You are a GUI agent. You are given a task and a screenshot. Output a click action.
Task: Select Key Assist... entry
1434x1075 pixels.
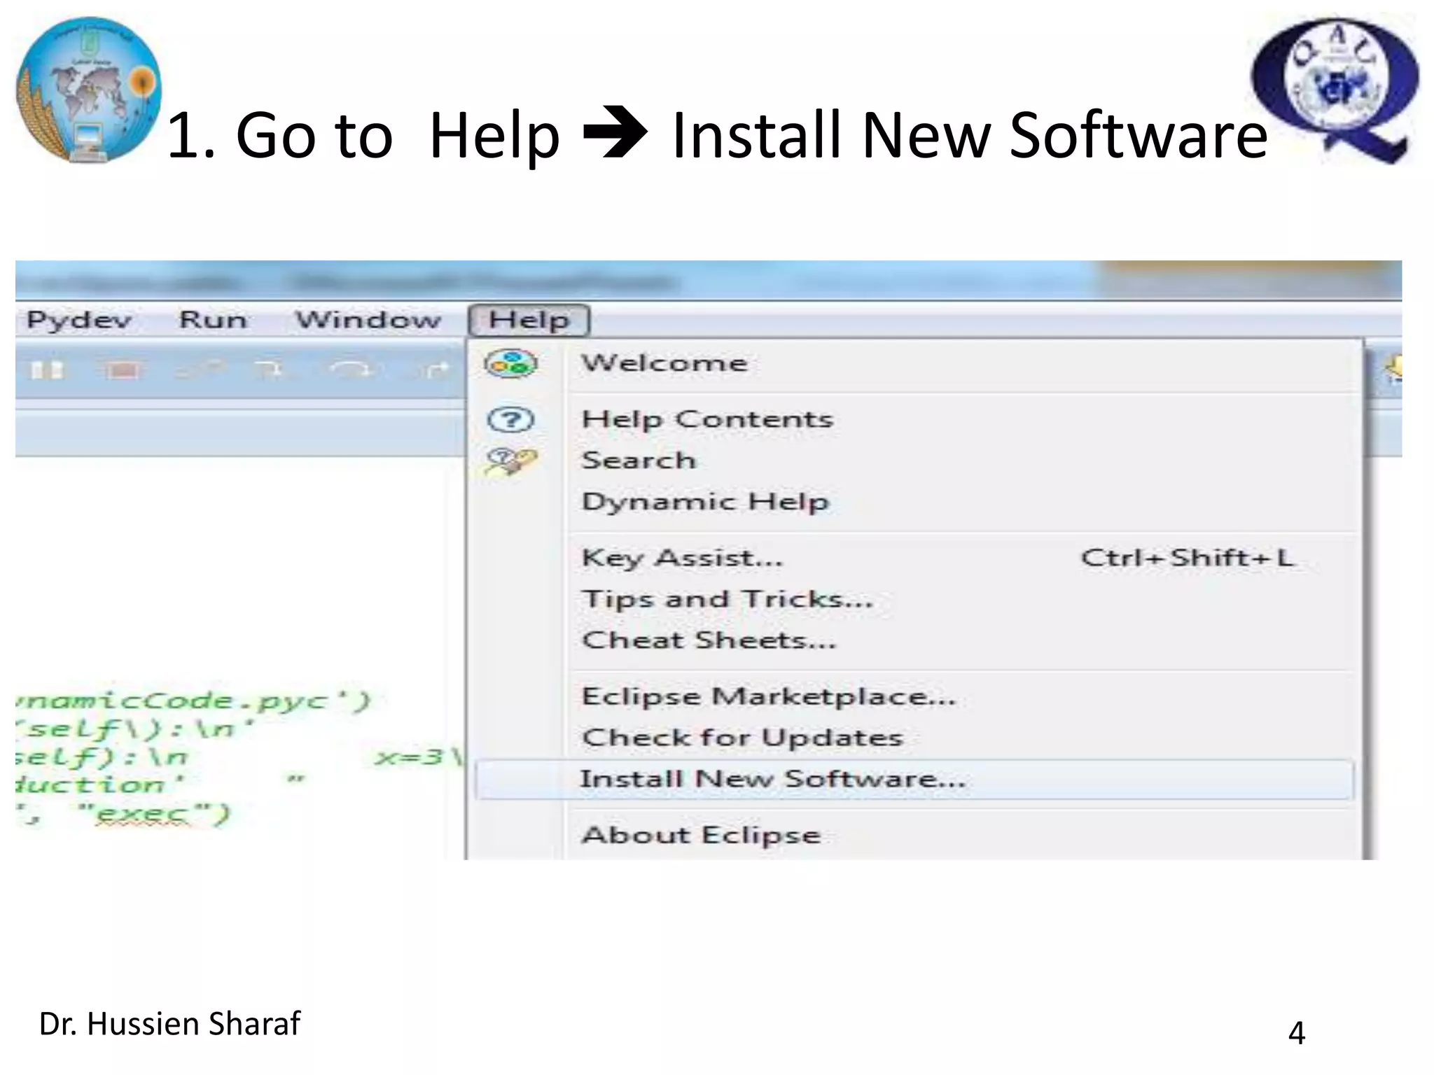(x=914, y=558)
